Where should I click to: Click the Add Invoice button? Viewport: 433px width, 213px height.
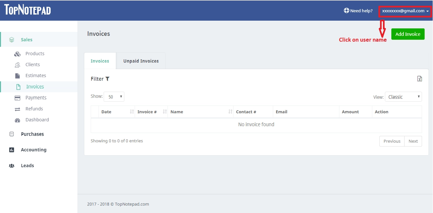(407, 34)
